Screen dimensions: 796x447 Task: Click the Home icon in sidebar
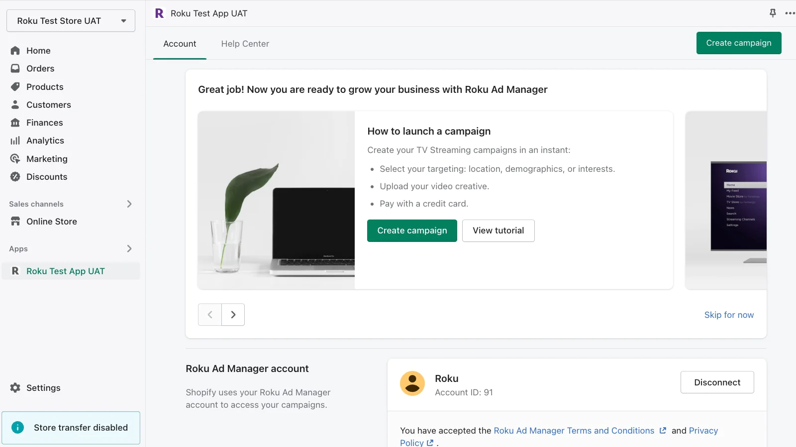tap(15, 51)
